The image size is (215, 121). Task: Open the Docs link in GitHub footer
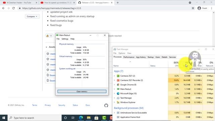tap(88, 105)
